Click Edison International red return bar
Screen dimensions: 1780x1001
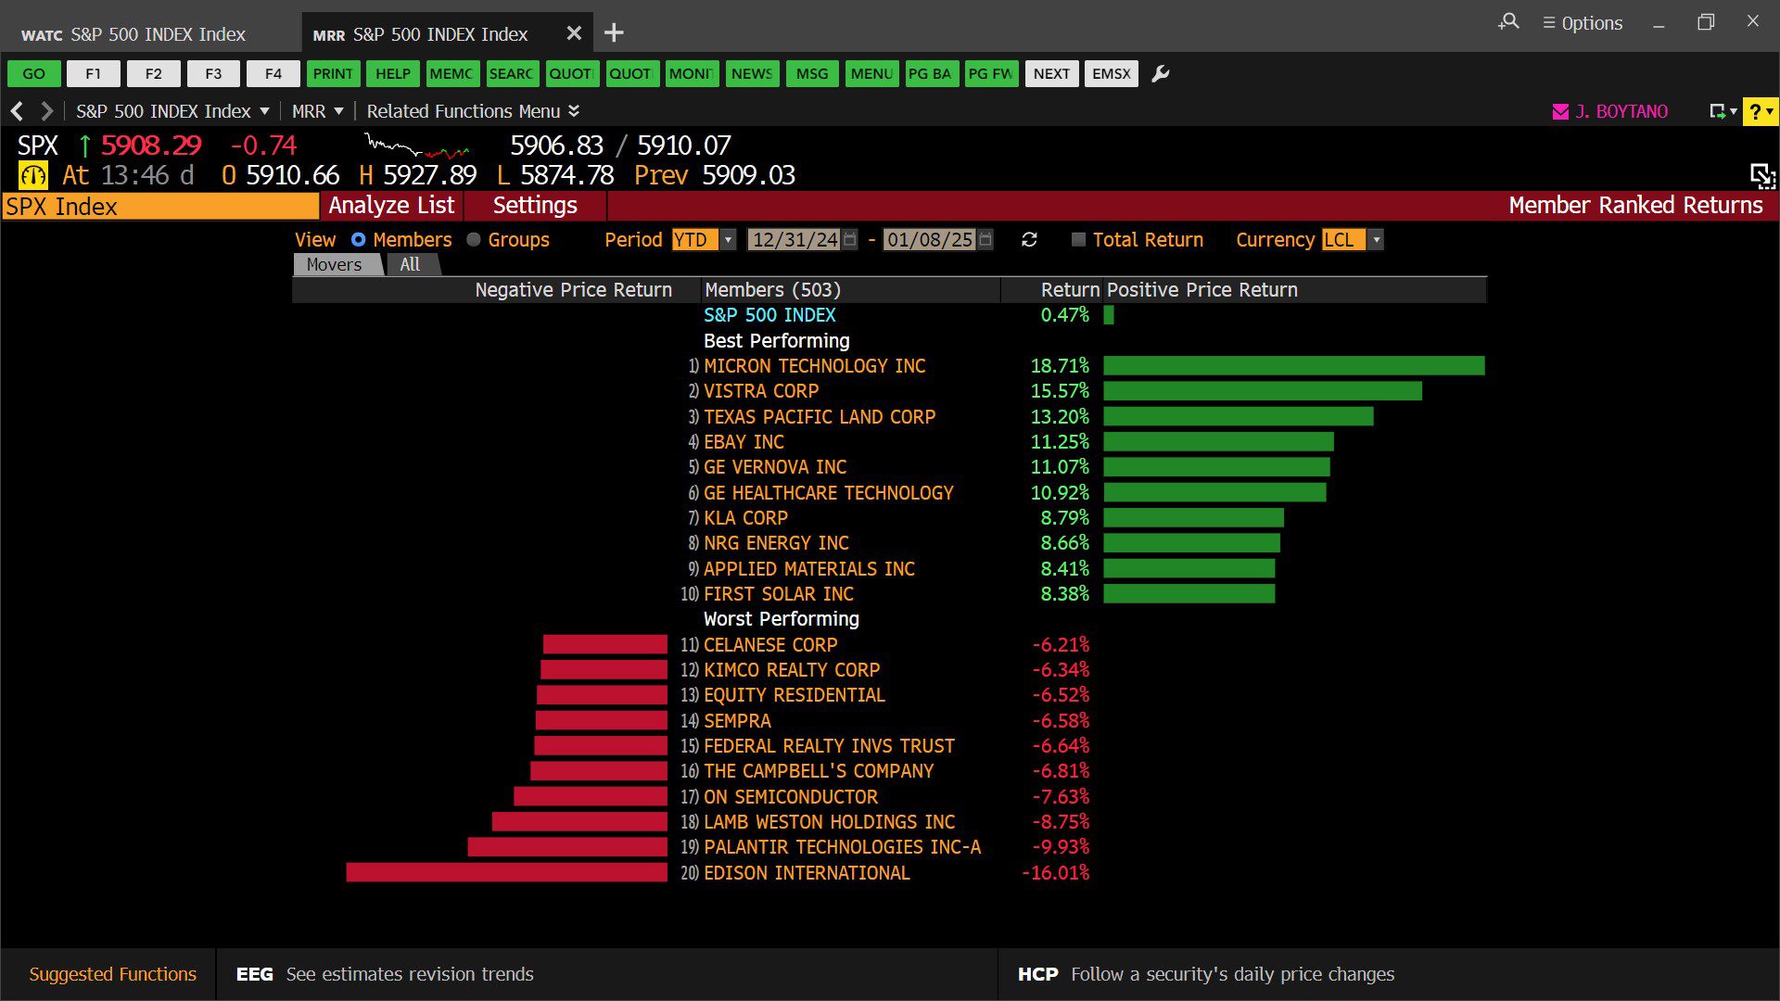[506, 873]
